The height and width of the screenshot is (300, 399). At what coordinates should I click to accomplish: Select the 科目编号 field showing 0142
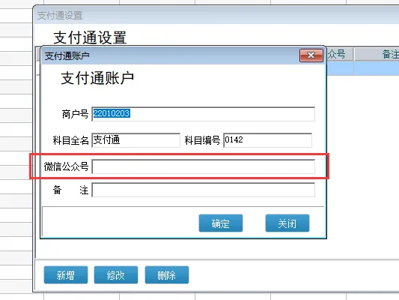pyautogui.click(x=267, y=140)
